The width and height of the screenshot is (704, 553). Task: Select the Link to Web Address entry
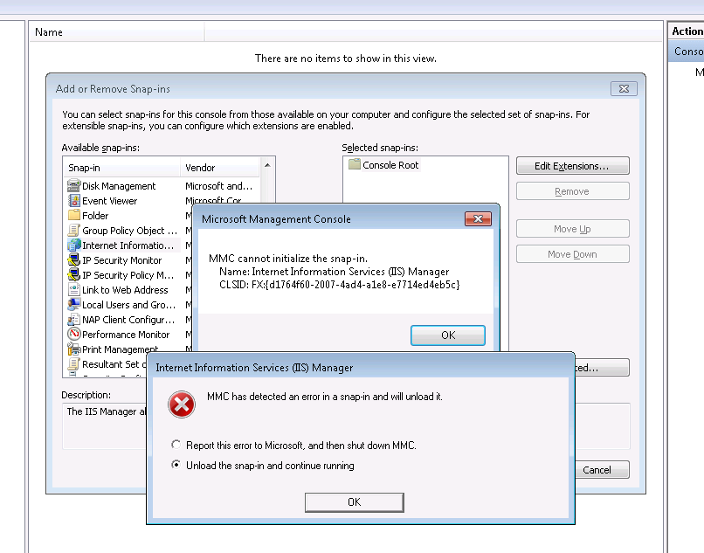125,290
